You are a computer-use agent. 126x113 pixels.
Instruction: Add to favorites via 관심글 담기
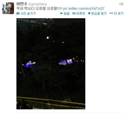tap(99, 14)
